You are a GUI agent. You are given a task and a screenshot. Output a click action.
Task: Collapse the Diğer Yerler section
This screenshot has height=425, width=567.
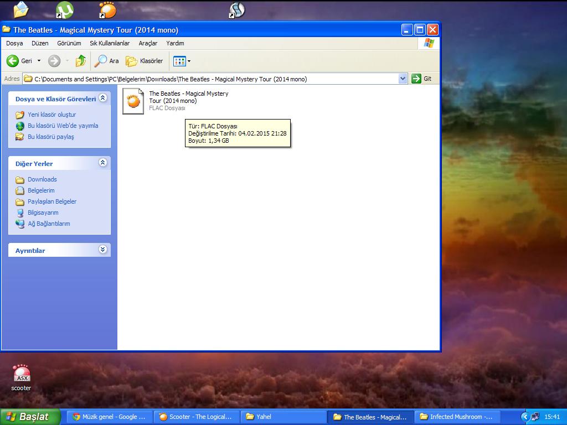[x=102, y=163]
